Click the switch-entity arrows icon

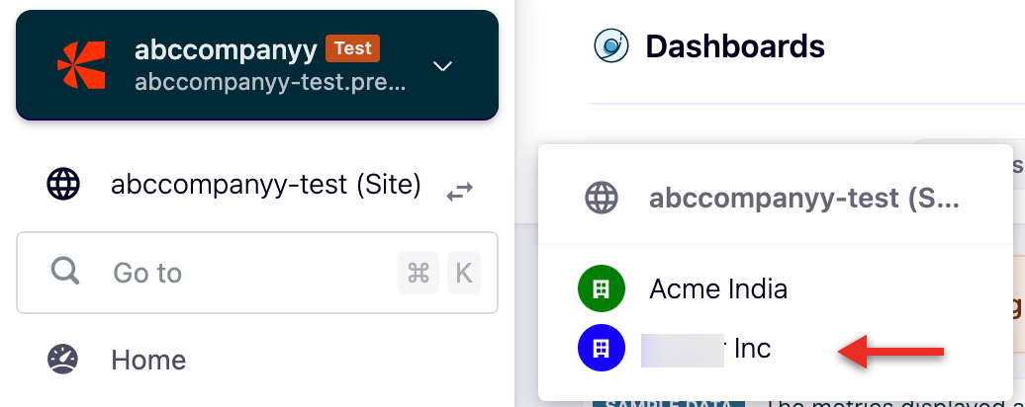(460, 191)
